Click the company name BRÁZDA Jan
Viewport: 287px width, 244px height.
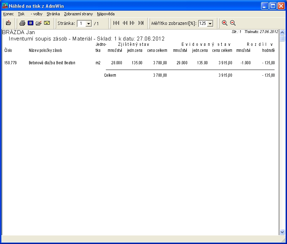(18, 32)
